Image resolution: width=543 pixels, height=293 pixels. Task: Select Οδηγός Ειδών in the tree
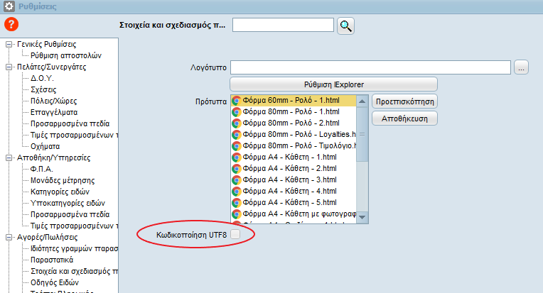55,282
